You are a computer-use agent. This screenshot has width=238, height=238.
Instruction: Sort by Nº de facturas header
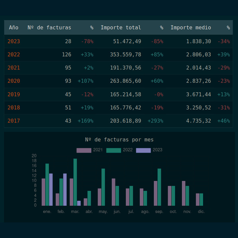[49, 28]
